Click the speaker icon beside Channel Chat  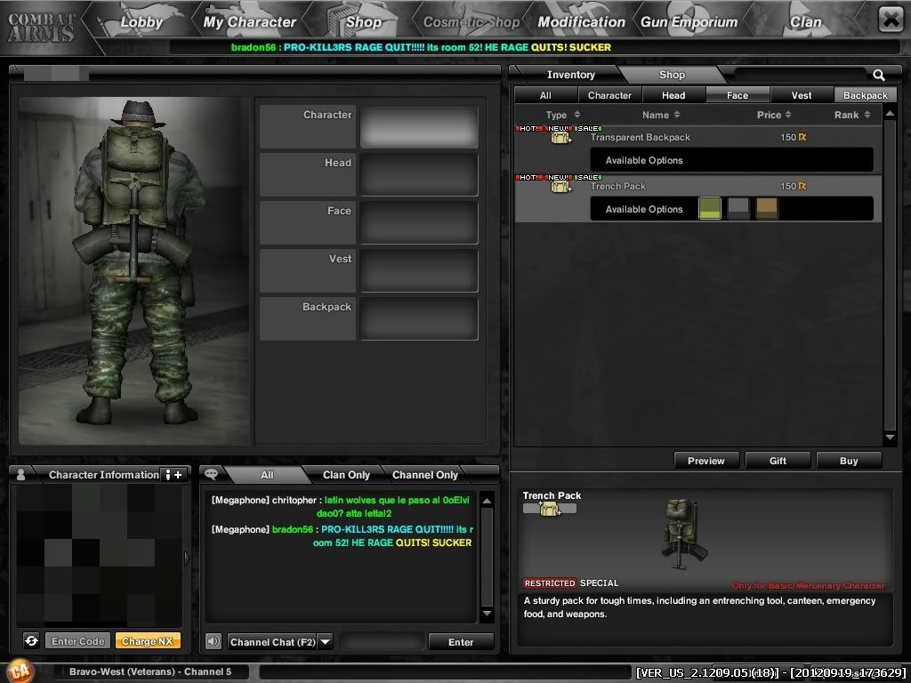tap(214, 641)
